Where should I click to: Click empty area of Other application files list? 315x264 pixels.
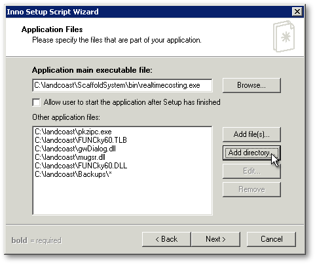[x=122, y=197]
